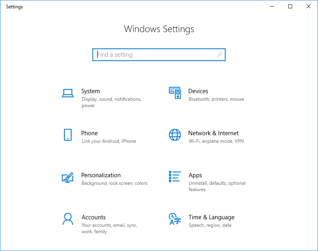
Task: Click the Network & Internet globe icon
Action: (174, 135)
